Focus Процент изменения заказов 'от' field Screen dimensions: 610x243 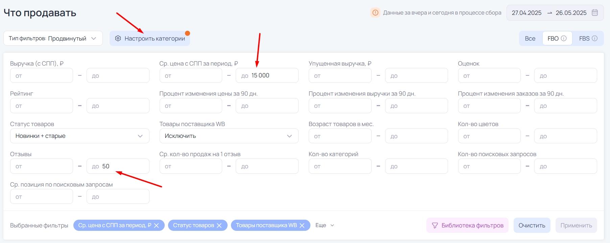point(489,106)
